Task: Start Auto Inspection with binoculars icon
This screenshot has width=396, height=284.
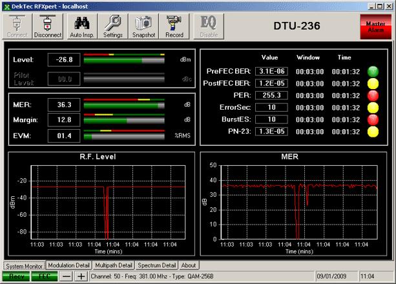Action: point(81,26)
